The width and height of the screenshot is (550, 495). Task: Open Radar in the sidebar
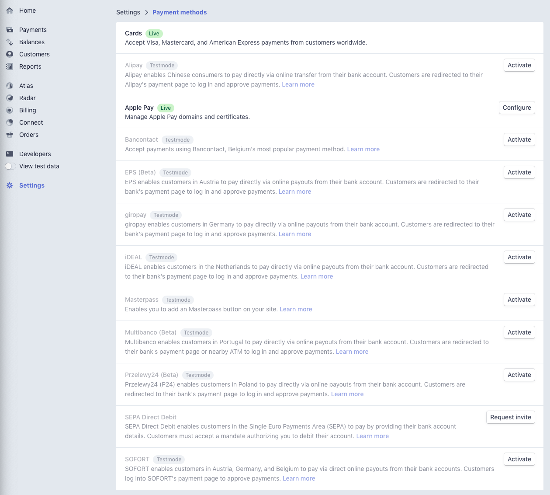tap(28, 98)
